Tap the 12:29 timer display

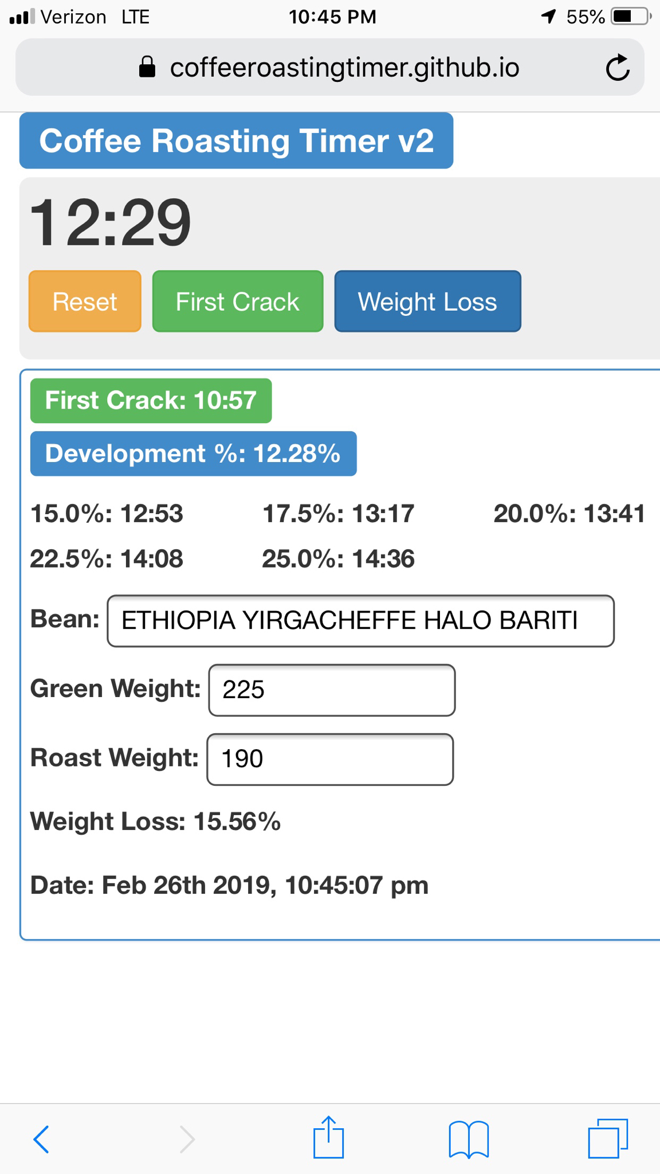(x=110, y=222)
